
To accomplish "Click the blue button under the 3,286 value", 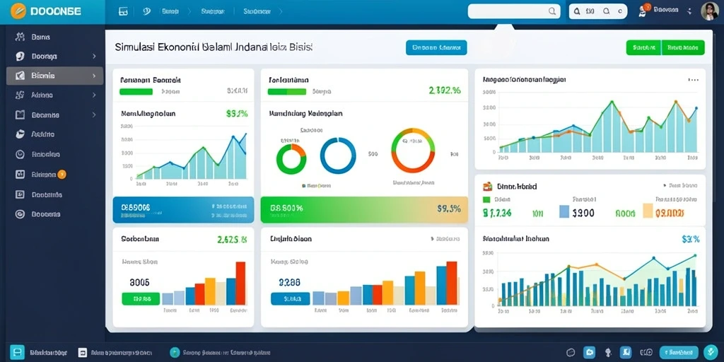I will (x=290, y=299).
